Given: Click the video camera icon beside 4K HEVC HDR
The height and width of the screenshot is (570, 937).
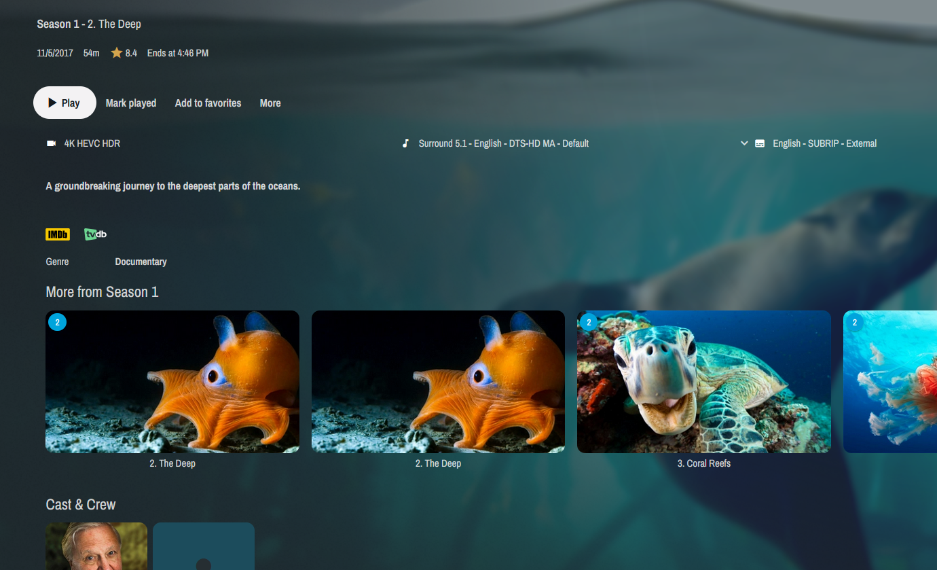Looking at the screenshot, I should tap(51, 143).
